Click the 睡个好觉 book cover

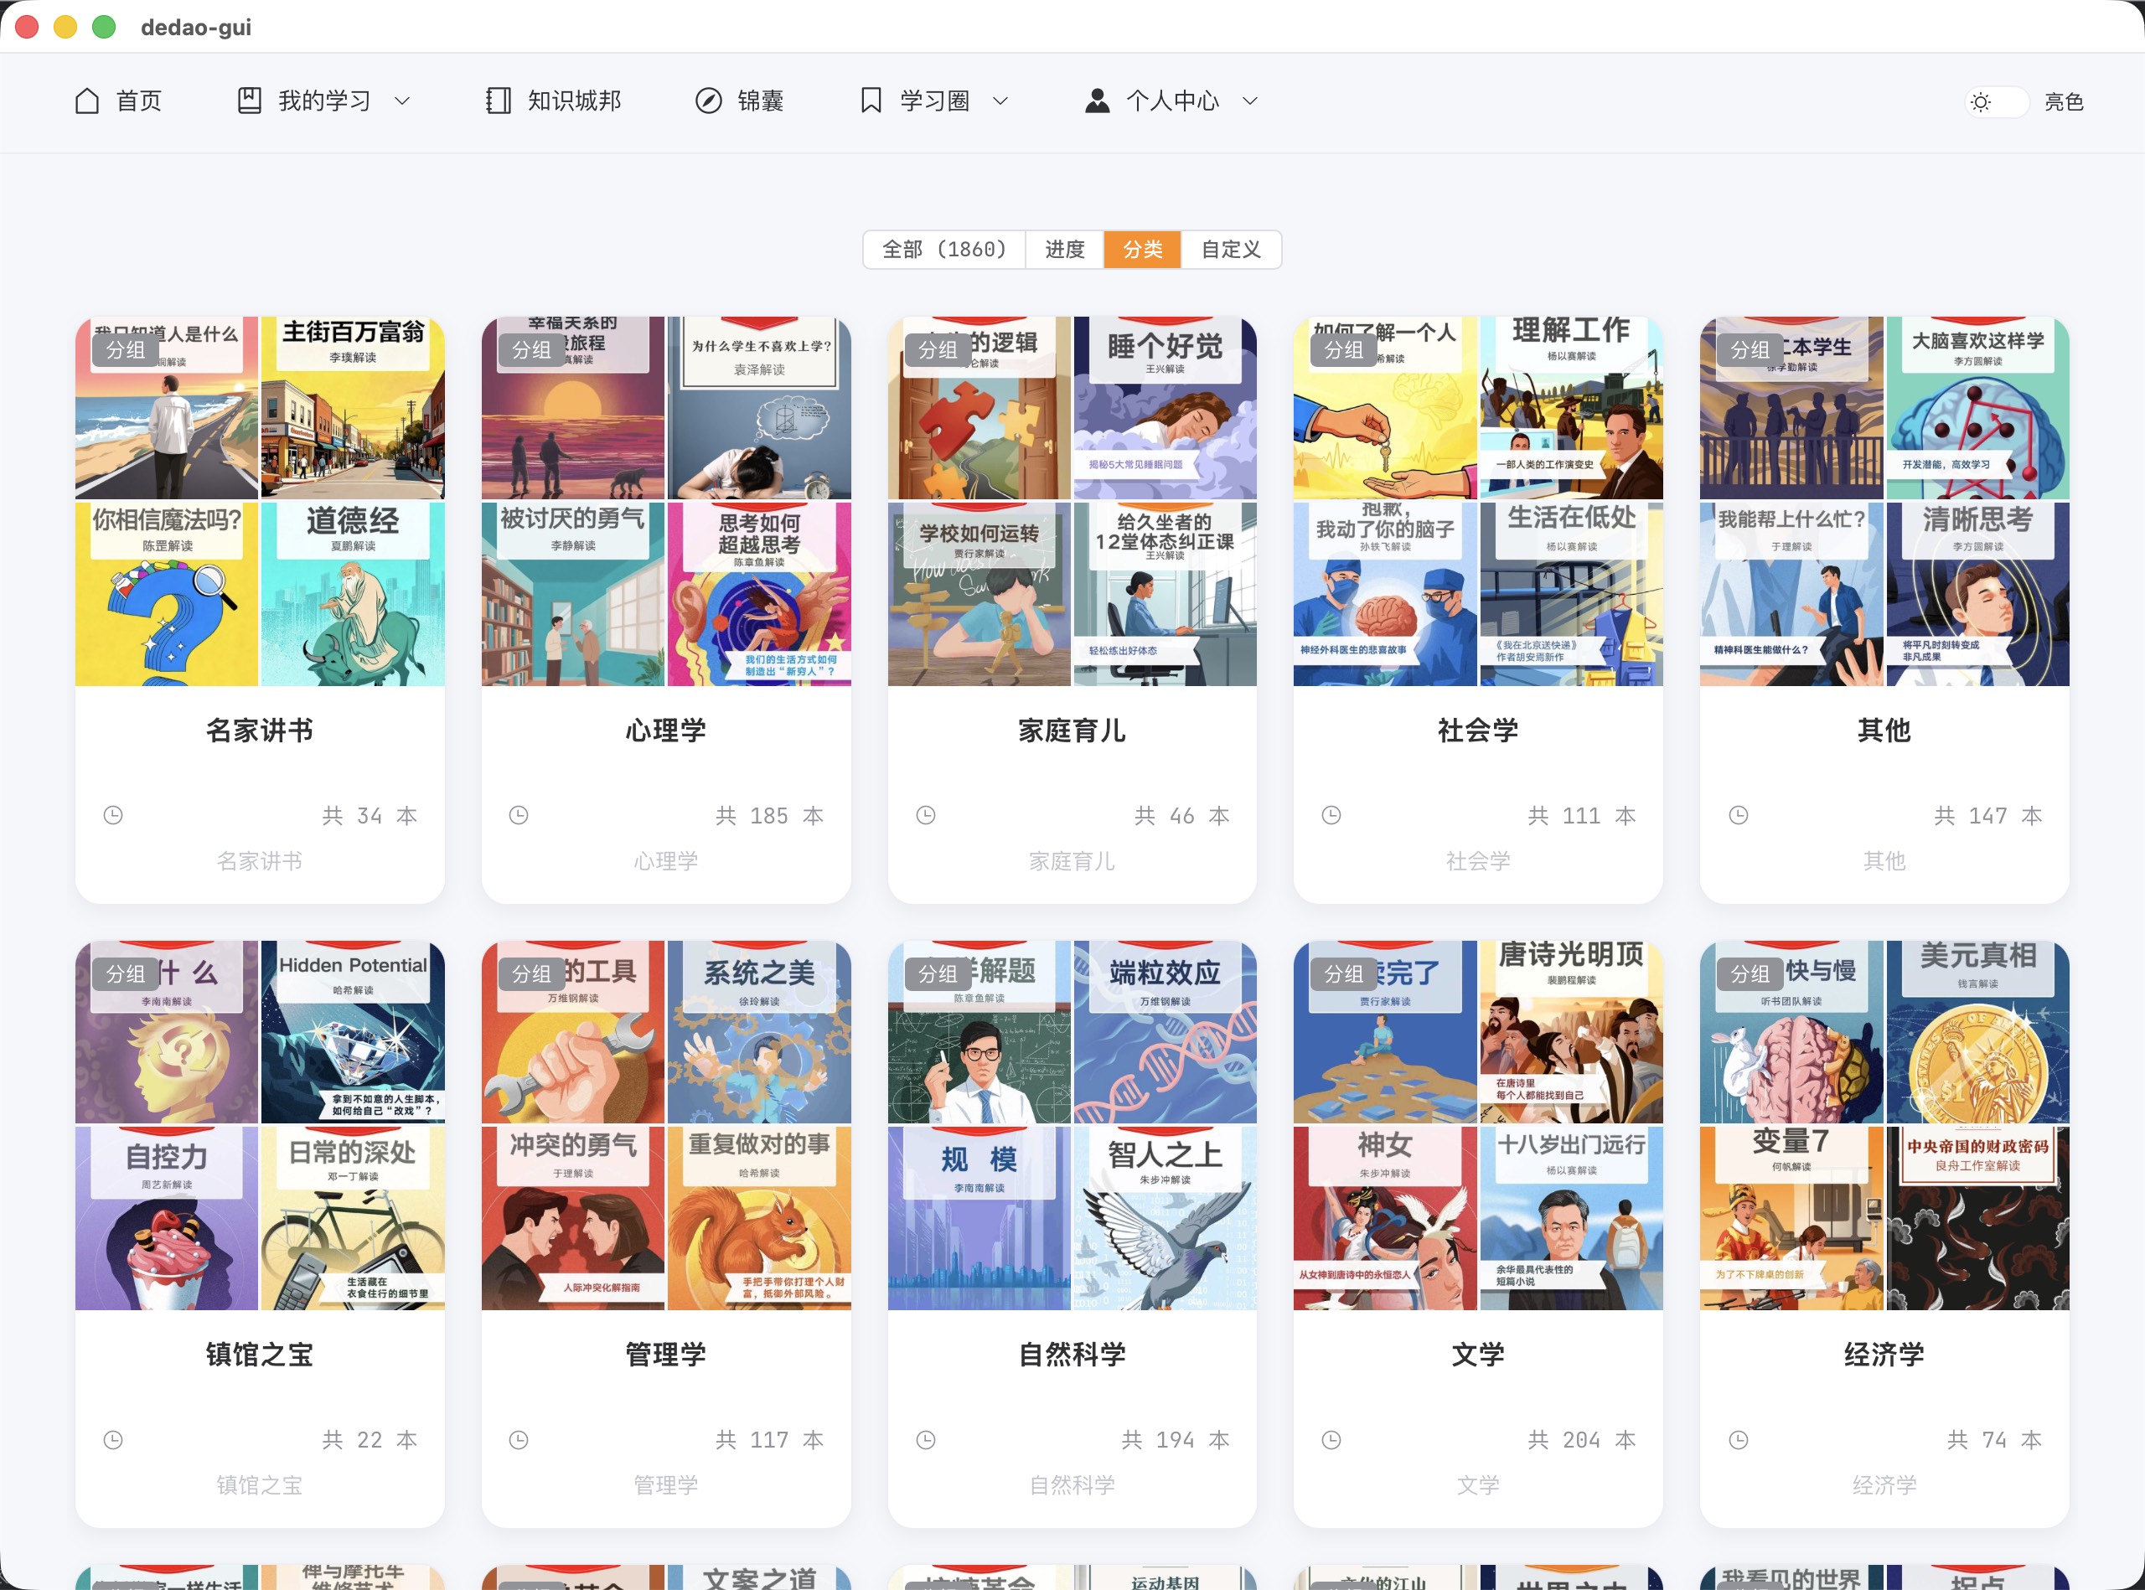click(1165, 408)
